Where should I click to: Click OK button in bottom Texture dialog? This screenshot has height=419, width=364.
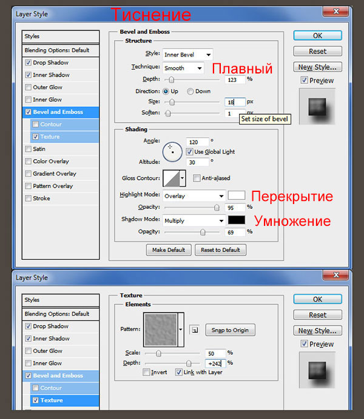[317, 299]
